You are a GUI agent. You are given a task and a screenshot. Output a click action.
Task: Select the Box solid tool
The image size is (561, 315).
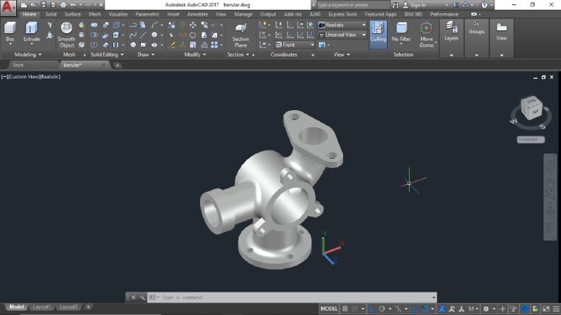click(10, 32)
